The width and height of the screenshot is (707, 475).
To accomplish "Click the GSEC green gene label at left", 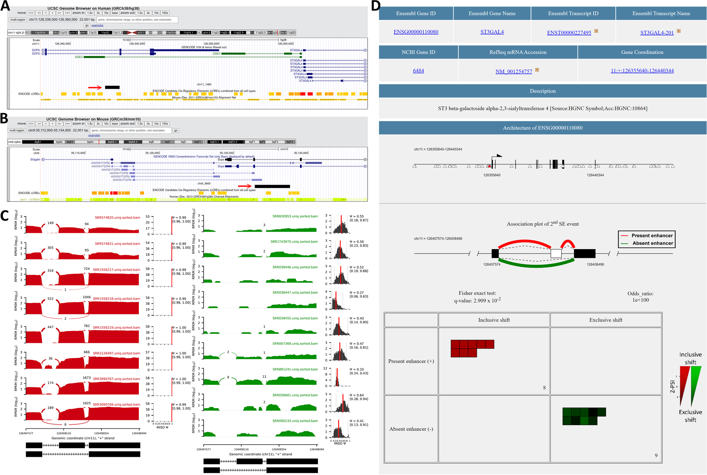I will pos(79,57).
